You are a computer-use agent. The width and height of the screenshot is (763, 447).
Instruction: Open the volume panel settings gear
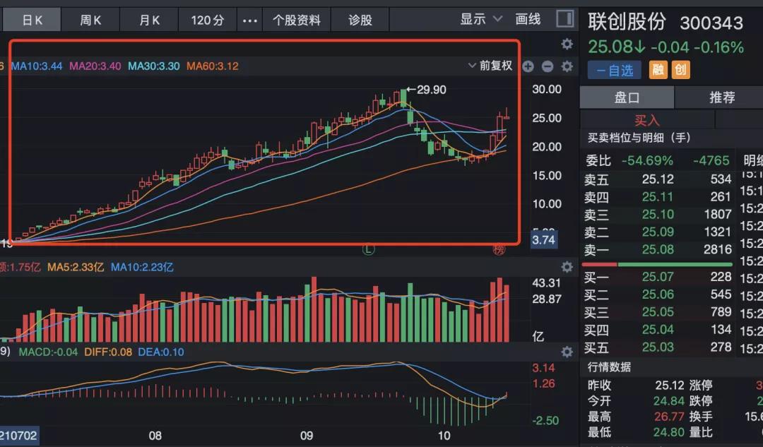tap(567, 267)
